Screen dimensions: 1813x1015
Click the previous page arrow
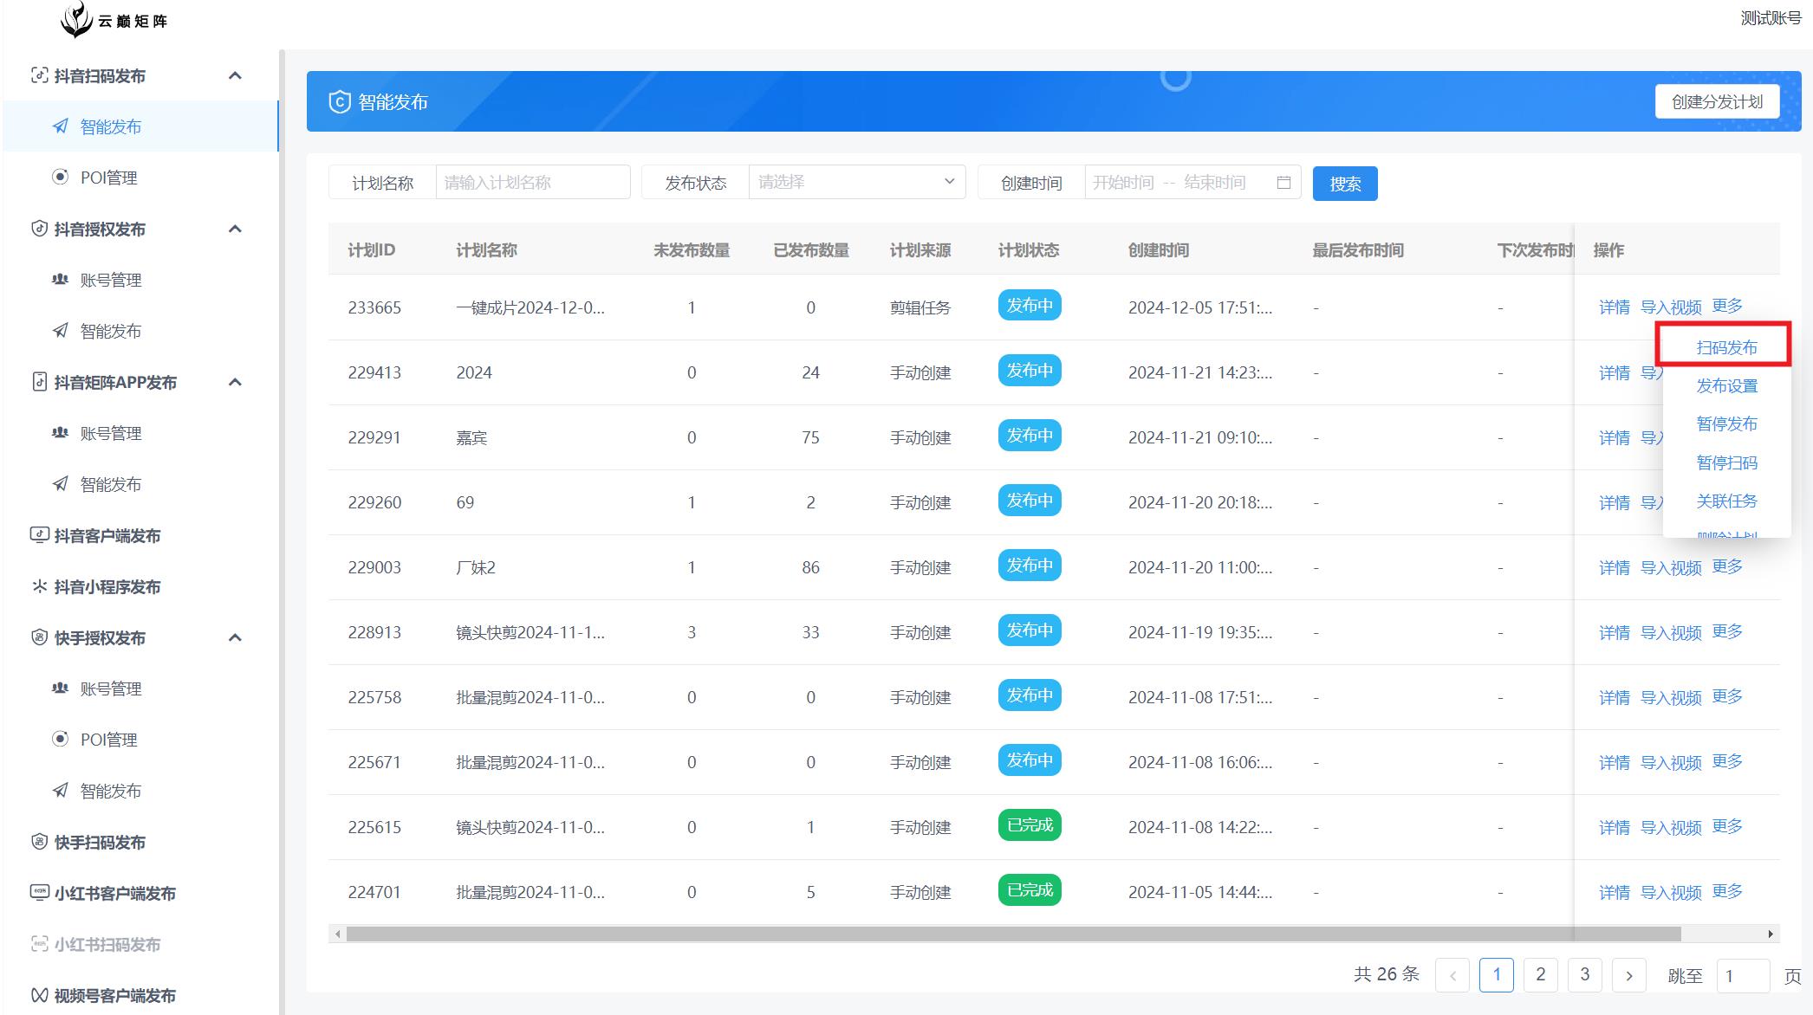pos(1452,975)
